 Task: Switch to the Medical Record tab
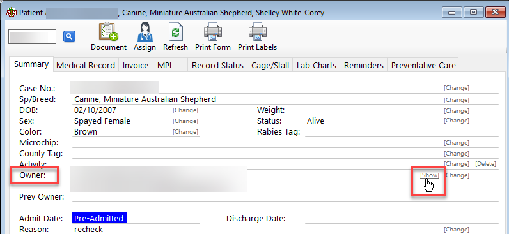pos(86,66)
